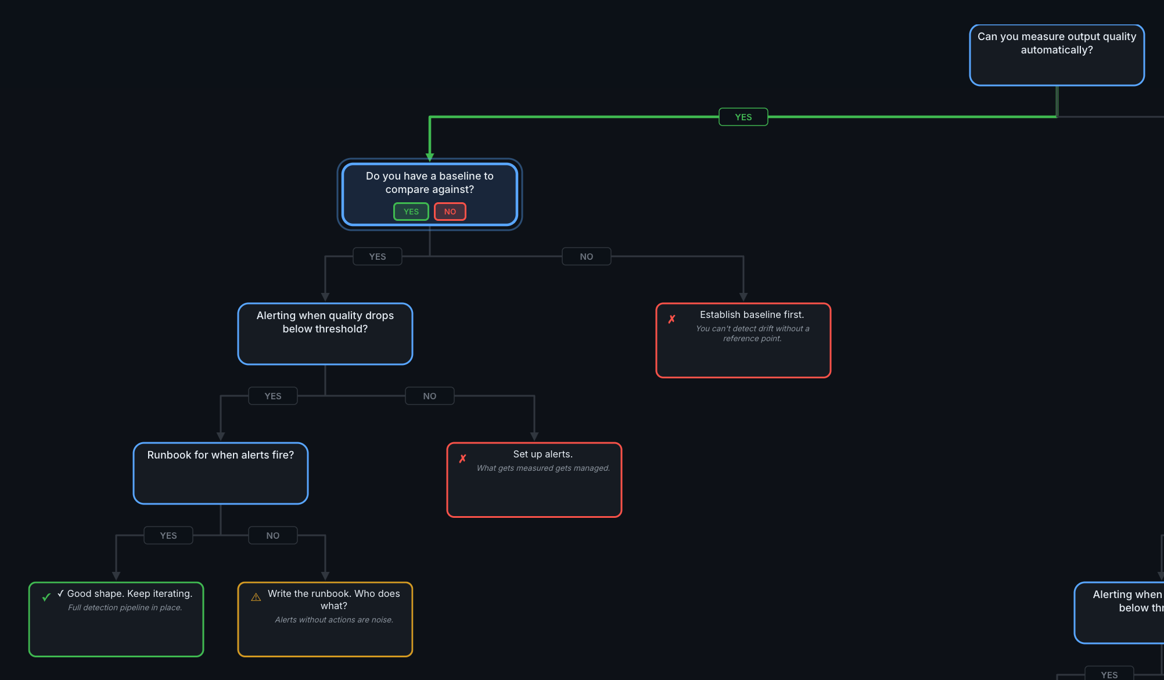Click the warning triangle on 'Write the runbook' node
Screen dimensions: 1164x680
click(x=255, y=596)
